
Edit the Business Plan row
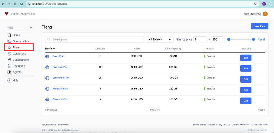point(246,69)
